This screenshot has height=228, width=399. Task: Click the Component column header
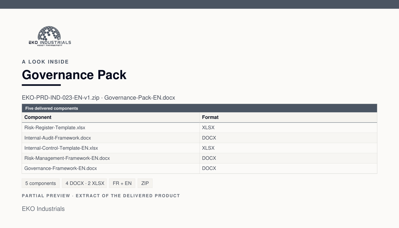coord(111,117)
